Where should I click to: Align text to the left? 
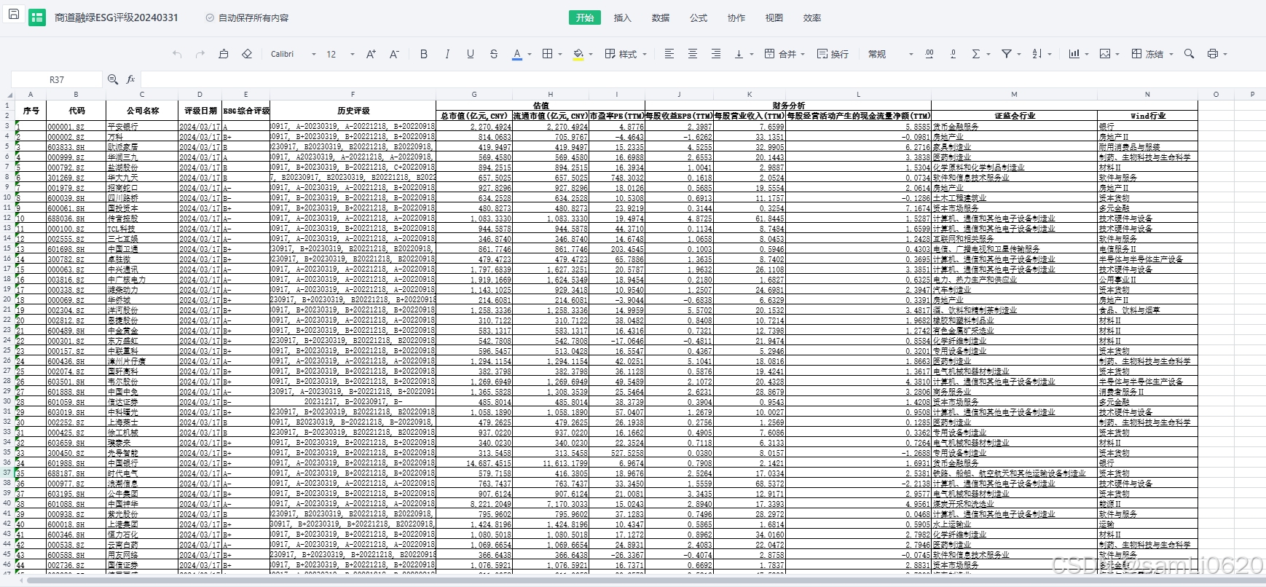[x=669, y=54]
